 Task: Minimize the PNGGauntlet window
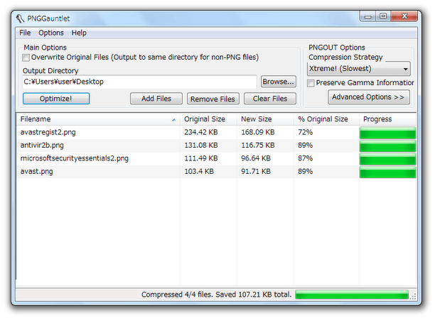point(368,16)
